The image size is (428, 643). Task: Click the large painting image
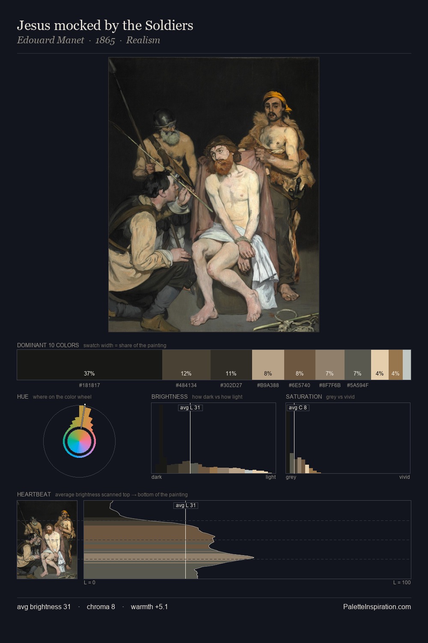pos(214,195)
